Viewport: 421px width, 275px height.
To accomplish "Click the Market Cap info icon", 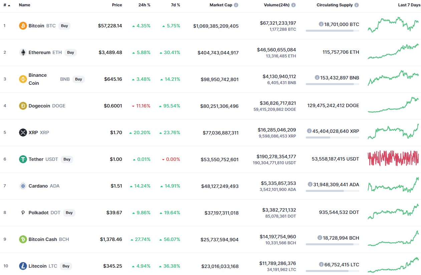I will click(236, 5).
